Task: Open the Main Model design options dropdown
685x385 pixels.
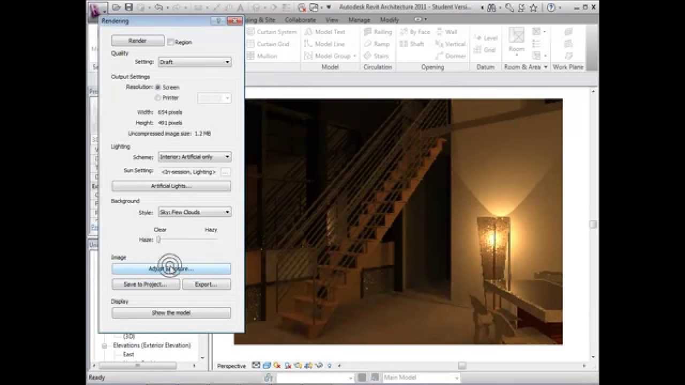Action: pos(421,378)
